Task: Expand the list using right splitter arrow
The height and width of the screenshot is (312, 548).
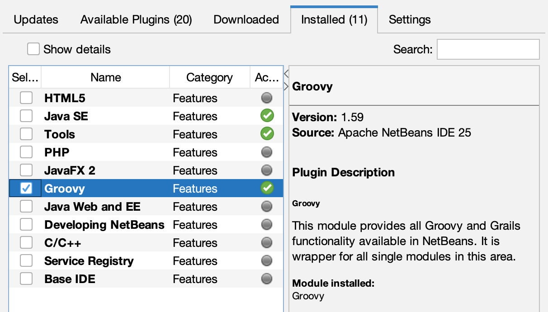Action: coord(286,86)
